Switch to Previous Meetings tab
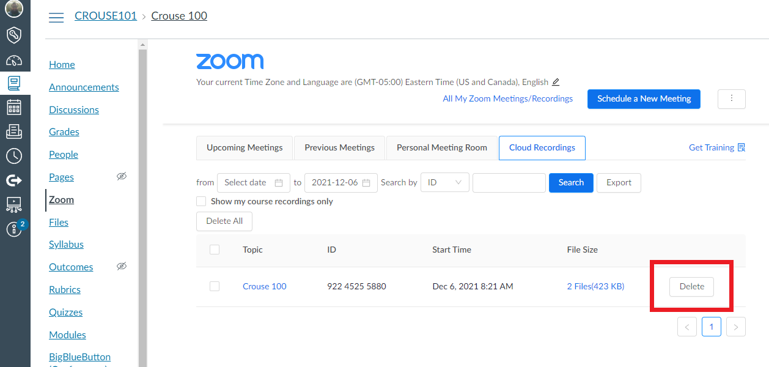This screenshot has width=769, height=367. point(340,147)
